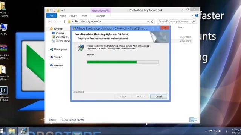The image size is (241, 135).
Task: Open the Home ribbon tab
Action: click(x=63, y=16)
